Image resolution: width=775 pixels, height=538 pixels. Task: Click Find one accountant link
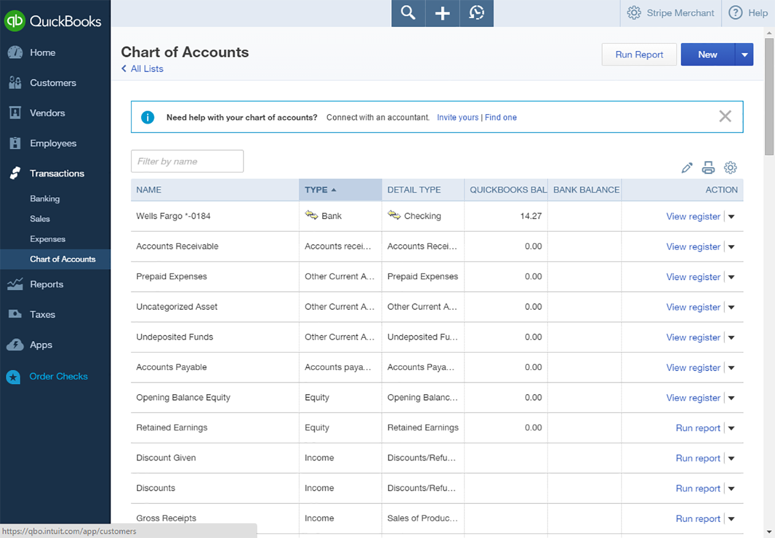501,117
